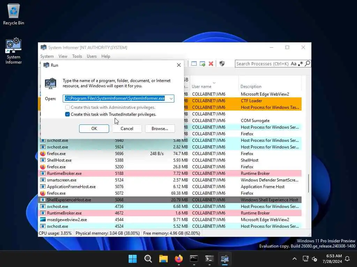Click the Browse... button
The width and height of the screenshot is (357, 267).
[x=160, y=129]
